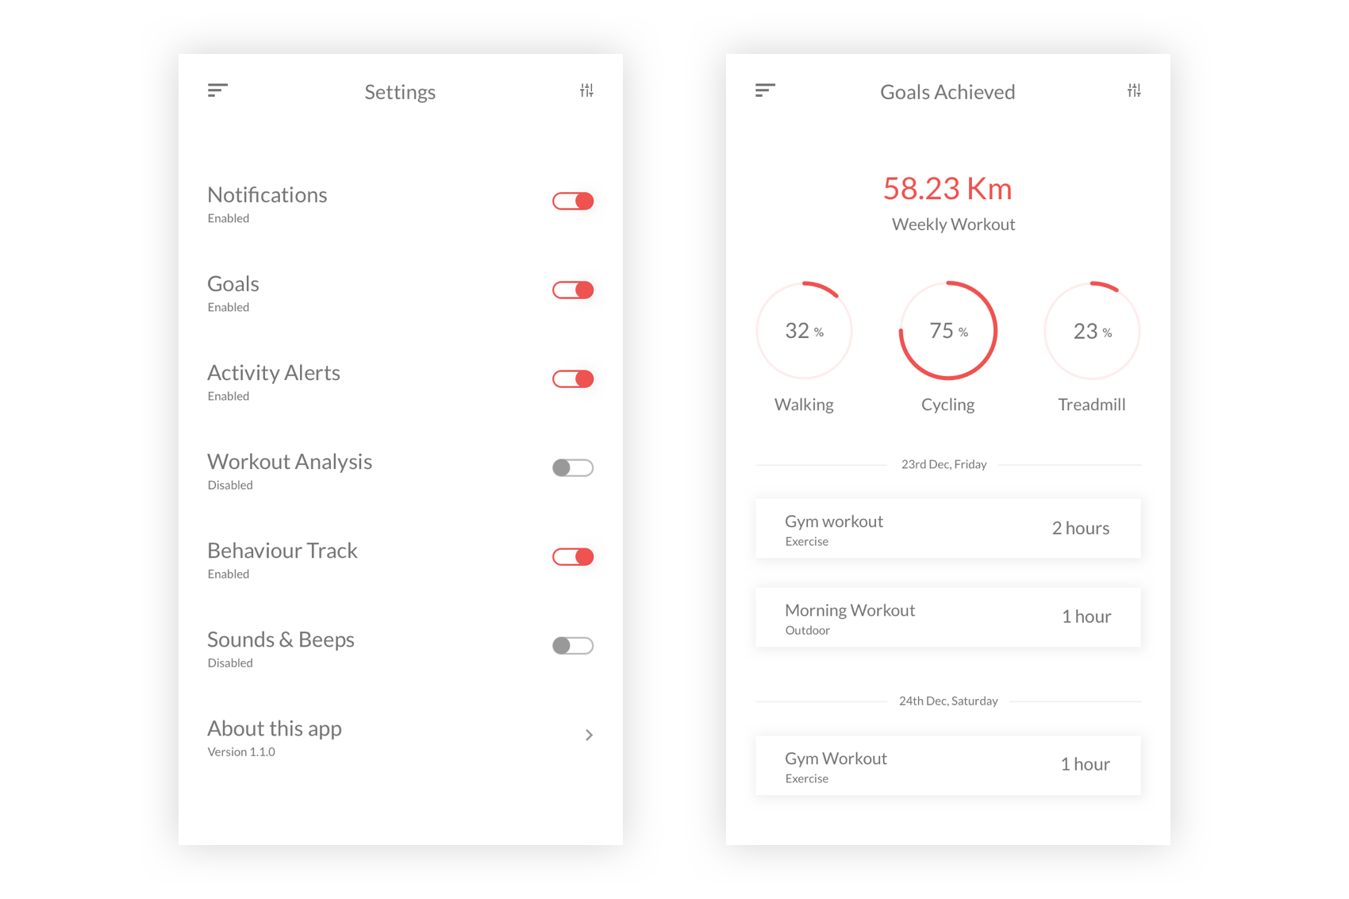Open the Morning Workout Outdoor entry

click(947, 617)
